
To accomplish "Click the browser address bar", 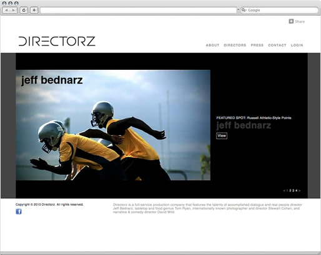I will (x=139, y=10).
